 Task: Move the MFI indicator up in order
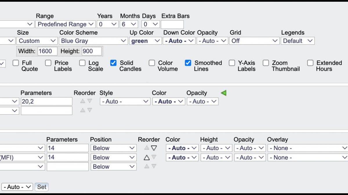point(147,157)
